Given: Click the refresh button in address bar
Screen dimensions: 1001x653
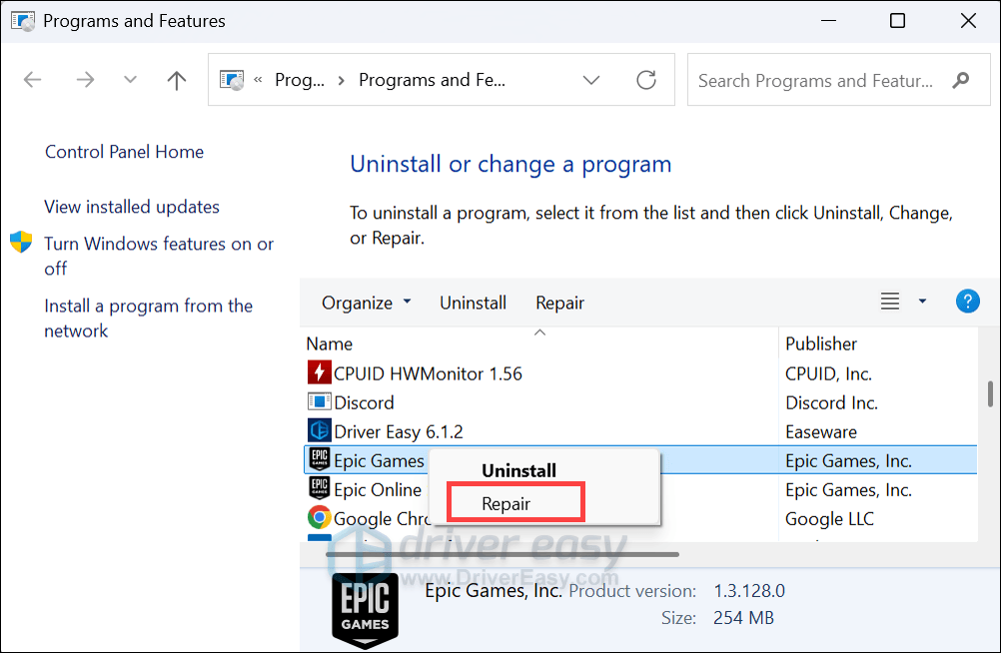Looking at the screenshot, I should coord(646,81).
